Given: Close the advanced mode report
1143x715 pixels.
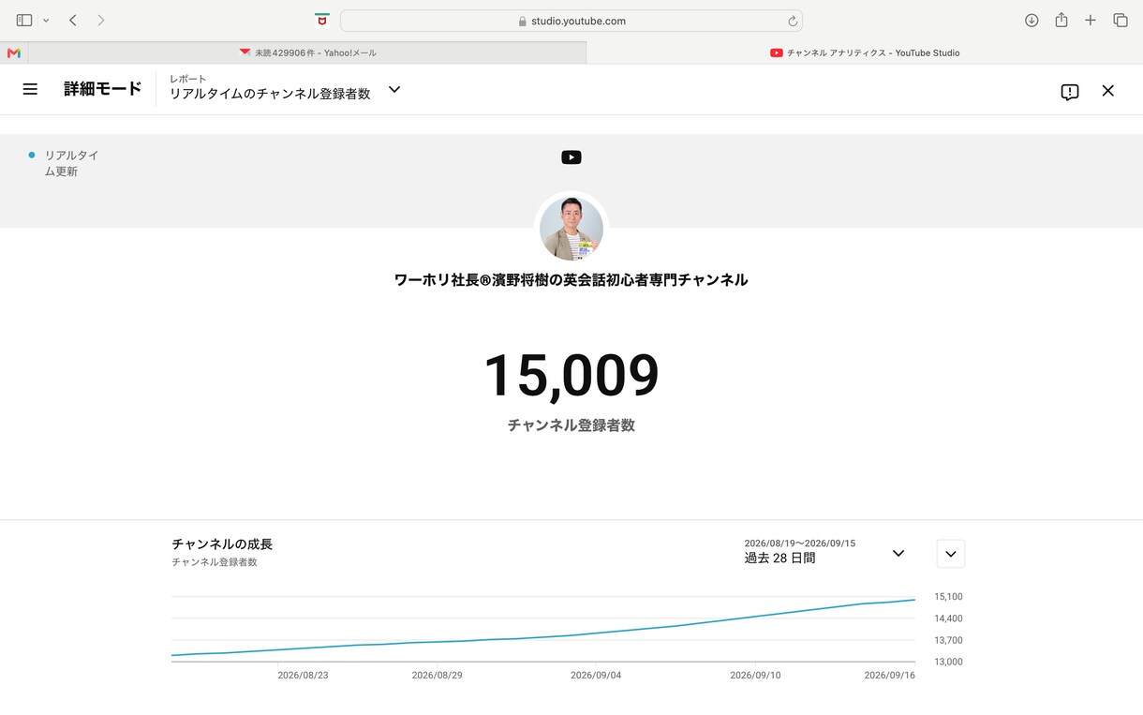Looking at the screenshot, I should (1108, 91).
